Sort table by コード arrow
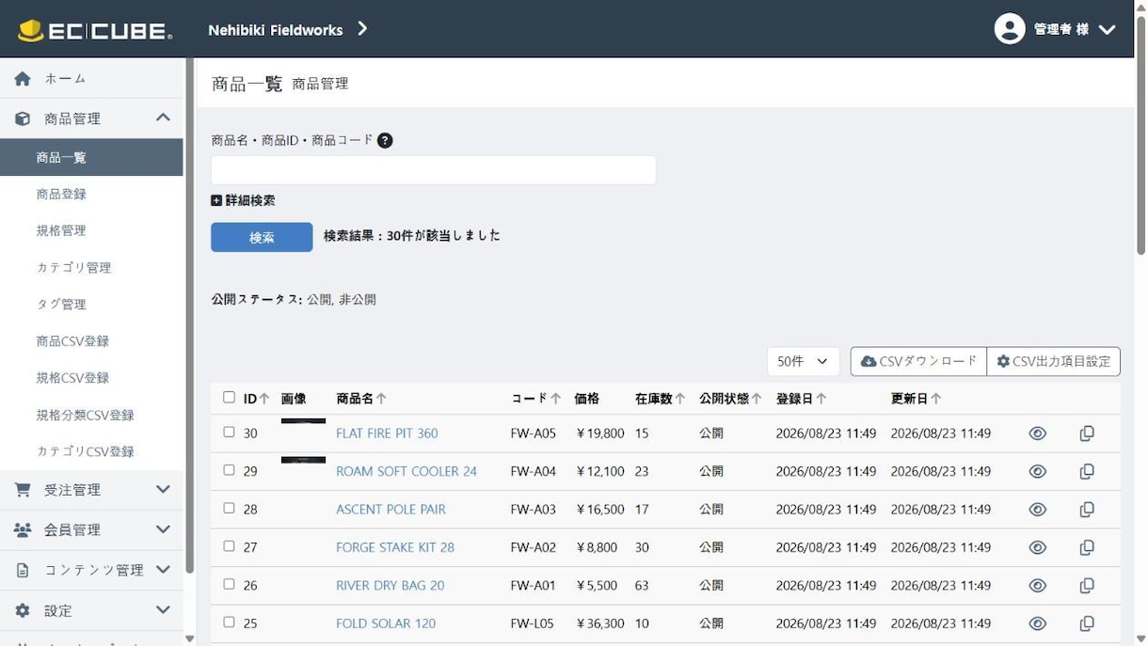1148x646 pixels. [556, 399]
